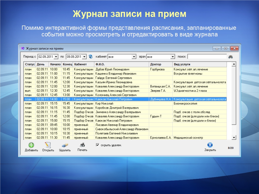Image resolution: width=259 pixels, height=194 pixels.
Task: Open selected record with Открыть icon
Action: pyautogui.click(x=48, y=145)
